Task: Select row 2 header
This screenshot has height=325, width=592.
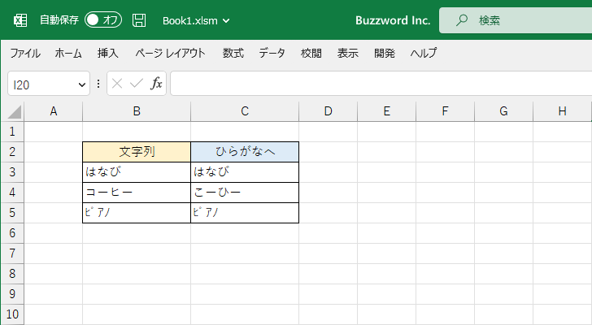Action: (12, 152)
